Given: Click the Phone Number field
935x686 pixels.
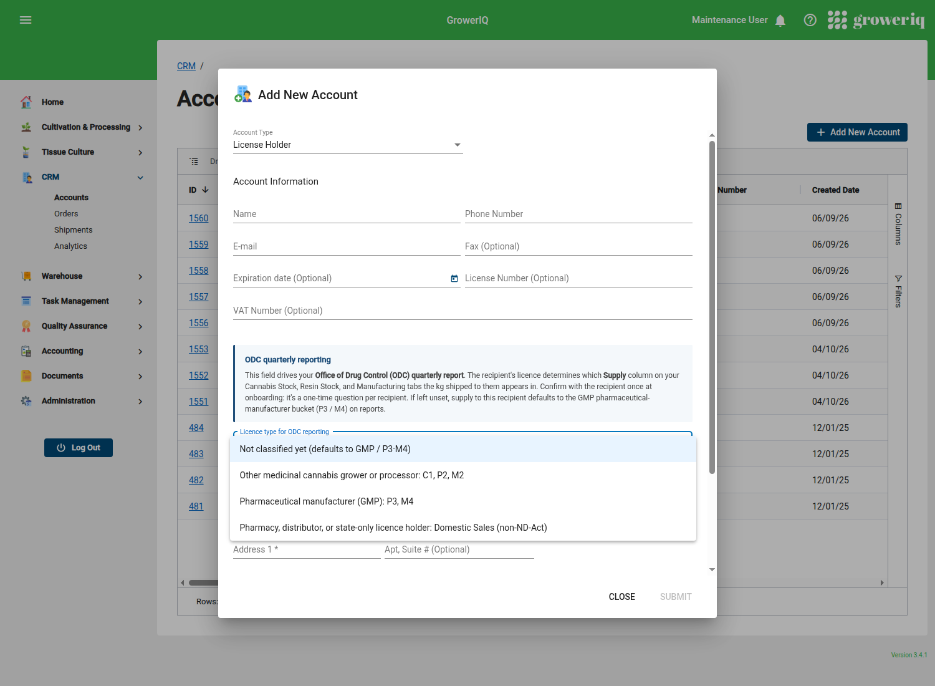Looking at the screenshot, I should 578,214.
